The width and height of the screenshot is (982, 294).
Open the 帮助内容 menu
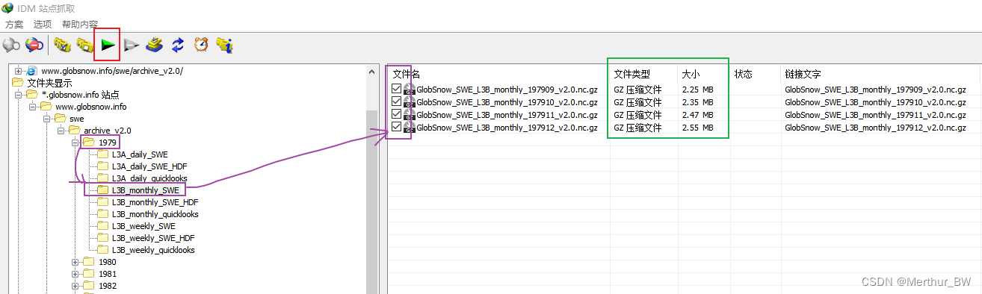[80, 25]
